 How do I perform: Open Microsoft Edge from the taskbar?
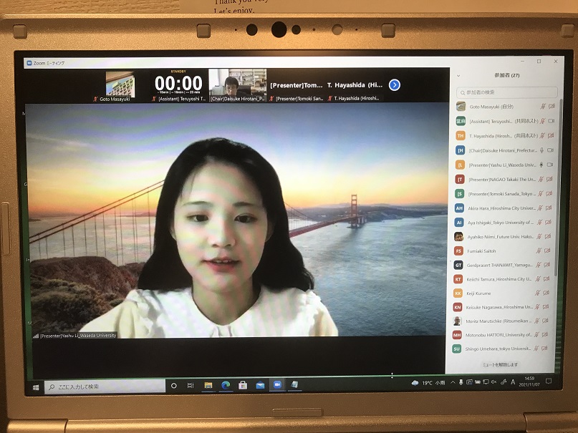point(226,385)
